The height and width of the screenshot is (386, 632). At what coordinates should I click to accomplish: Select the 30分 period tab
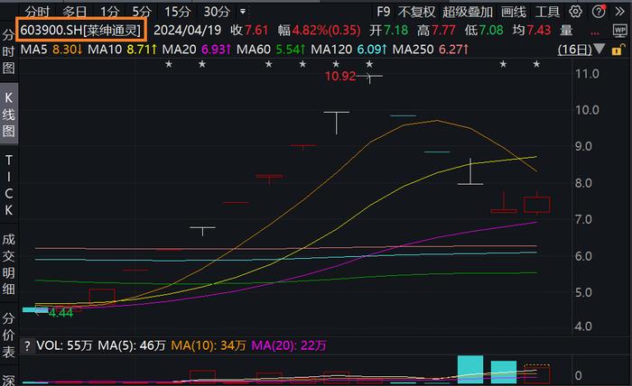point(217,12)
